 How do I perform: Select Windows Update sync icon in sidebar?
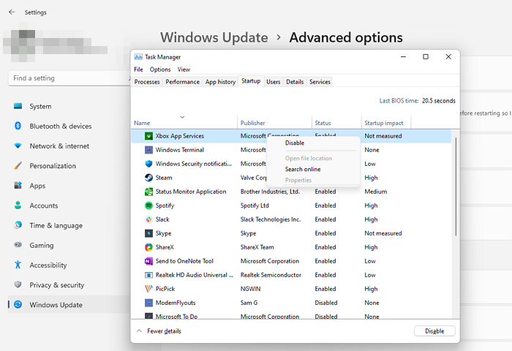coord(18,305)
